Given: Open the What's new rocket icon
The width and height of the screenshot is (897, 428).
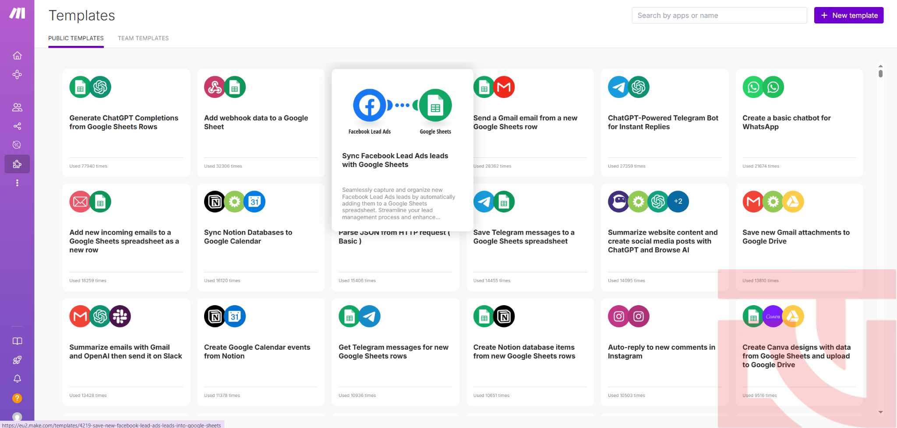Looking at the screenshot, I should [x=17, y=360].
